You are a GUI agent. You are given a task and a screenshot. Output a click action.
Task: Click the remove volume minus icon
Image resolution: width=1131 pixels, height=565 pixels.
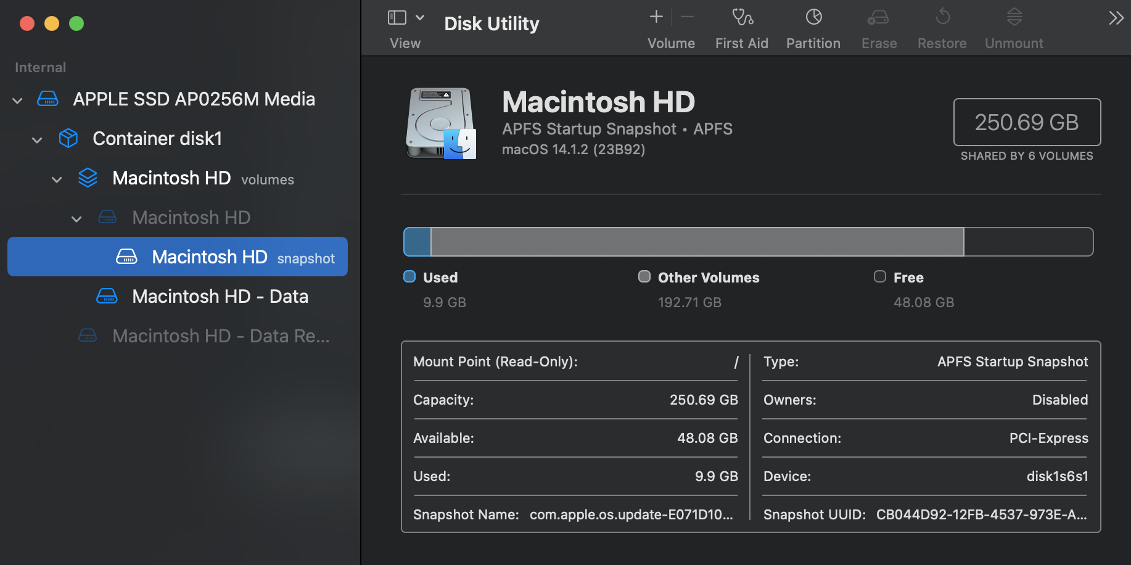(688, 17)
